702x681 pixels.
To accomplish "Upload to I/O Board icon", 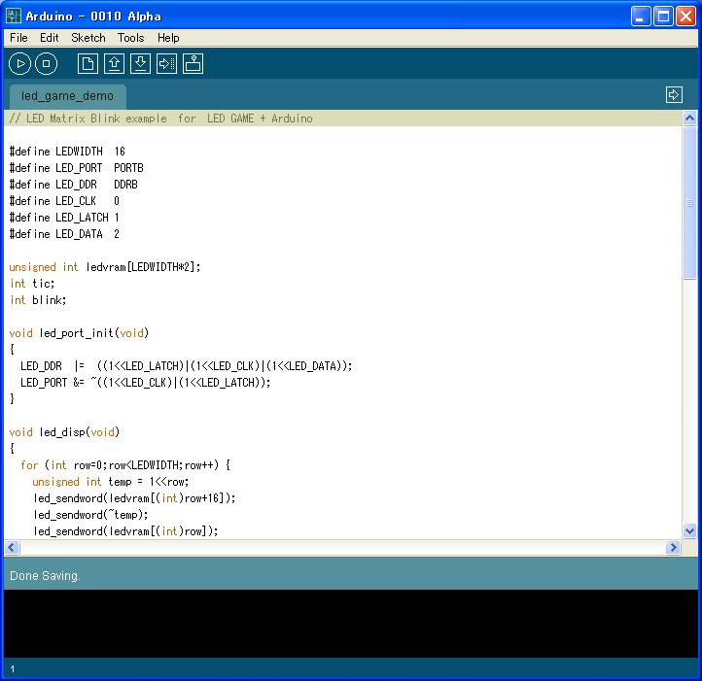I will [x=166, y=63].
